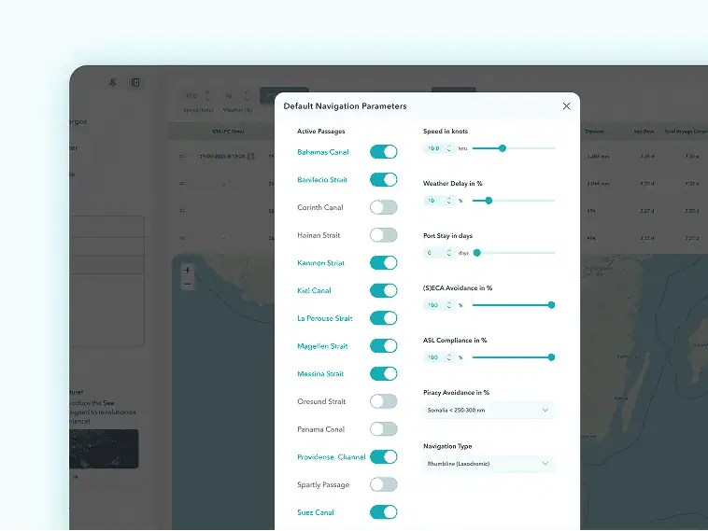The height and width of the screenshot is (531, 708).
Task: Click the Weather Delay stepper arrows
Action: tap(449, 201)
